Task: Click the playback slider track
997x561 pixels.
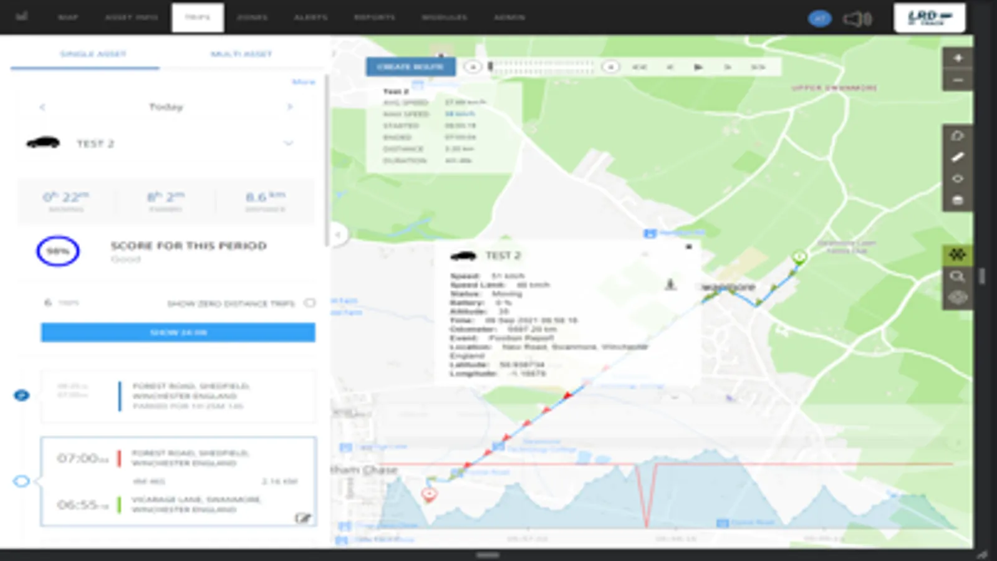Action: (542, 67)
